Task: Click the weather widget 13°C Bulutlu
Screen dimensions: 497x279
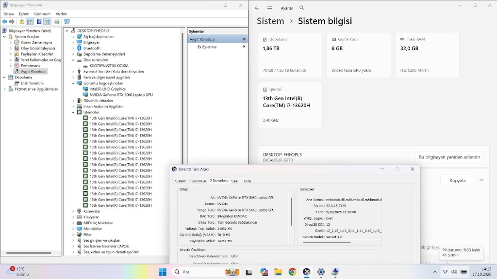Action: (x=18, y=271)
